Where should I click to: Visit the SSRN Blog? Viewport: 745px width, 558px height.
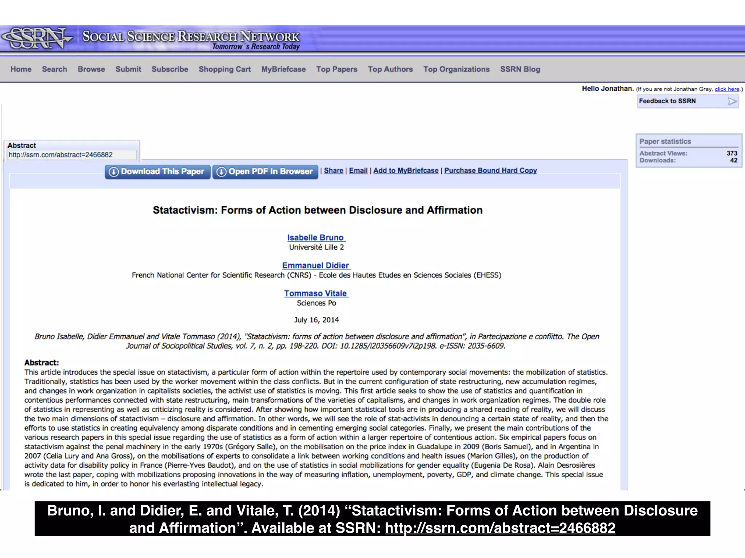pos(520,69)
